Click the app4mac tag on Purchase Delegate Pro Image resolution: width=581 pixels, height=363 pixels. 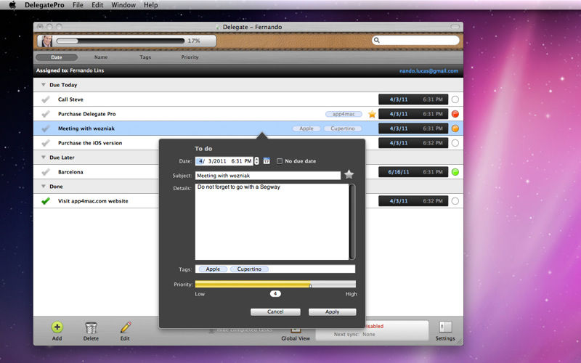344,114
